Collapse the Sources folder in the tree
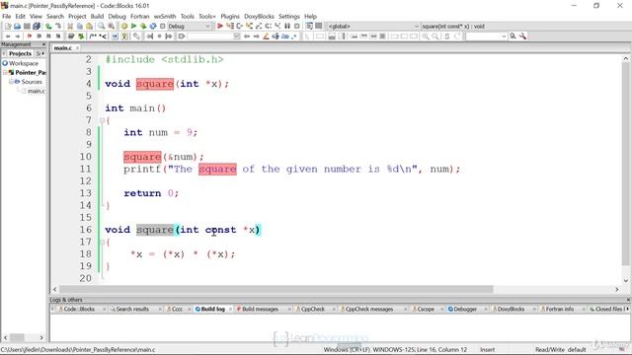Screen dimensions: 632x355 click(x=11, y=82)
